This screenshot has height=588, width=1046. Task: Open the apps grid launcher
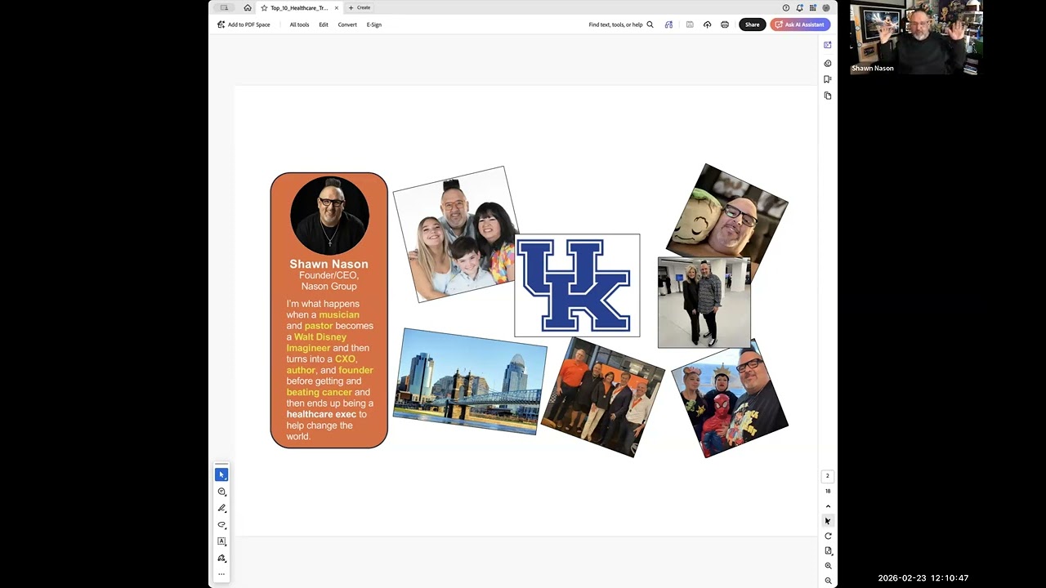(812, 7)
